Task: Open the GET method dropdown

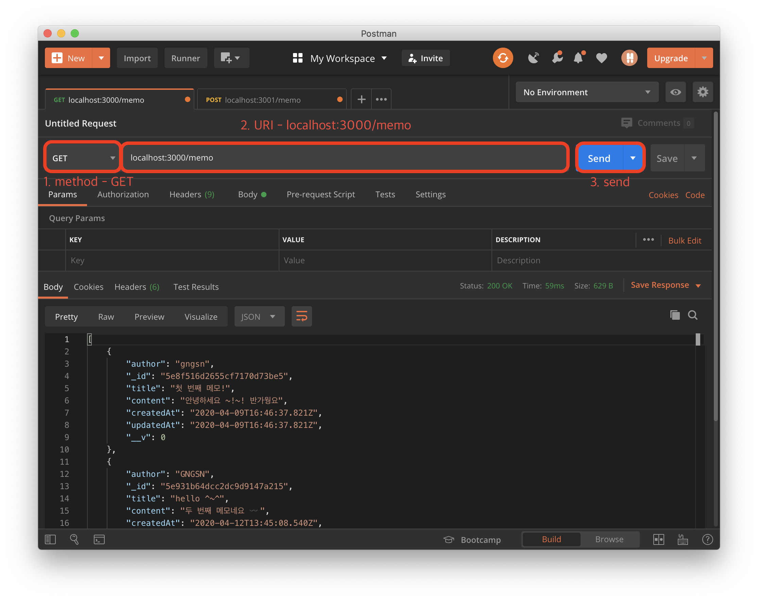Action: tap(83, 158)
